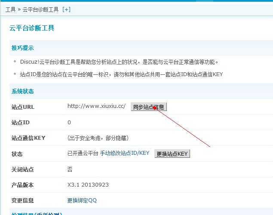Click the 变更信息 row label
This screenshot has height=215, width=273.
pyautogui.click(x=23, y=200)
